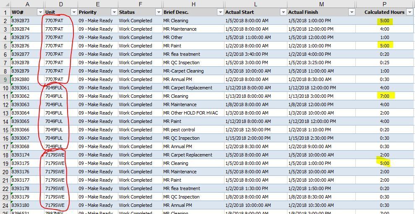The image size is (415, 214).
Task: Click start time 1/13/2018 8:00:00 AM
Action: pyautogui.click(x=256, y=96)
